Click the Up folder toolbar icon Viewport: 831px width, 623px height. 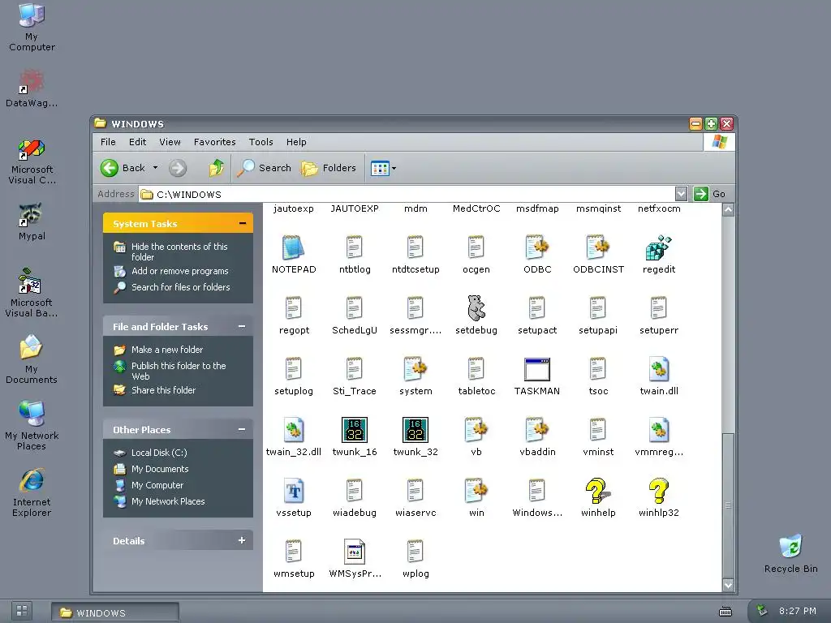pyautogui.click(x=216, y=168)
